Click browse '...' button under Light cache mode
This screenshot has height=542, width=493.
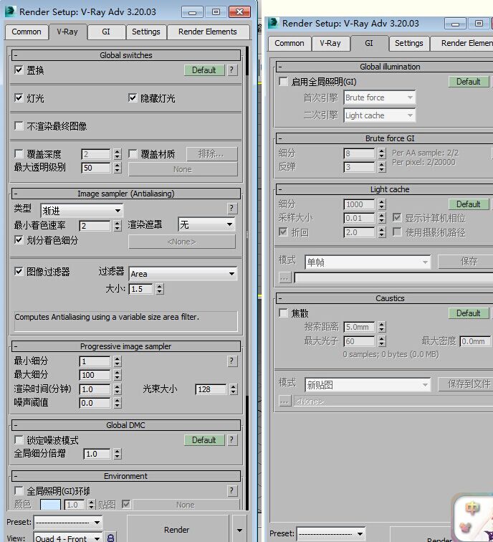(x=284, y=277)
